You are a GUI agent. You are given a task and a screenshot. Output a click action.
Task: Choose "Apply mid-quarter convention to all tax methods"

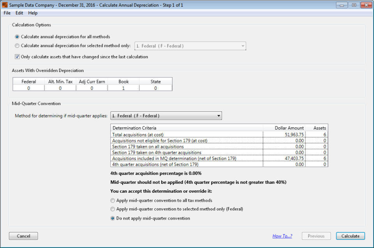pos(113,201)
